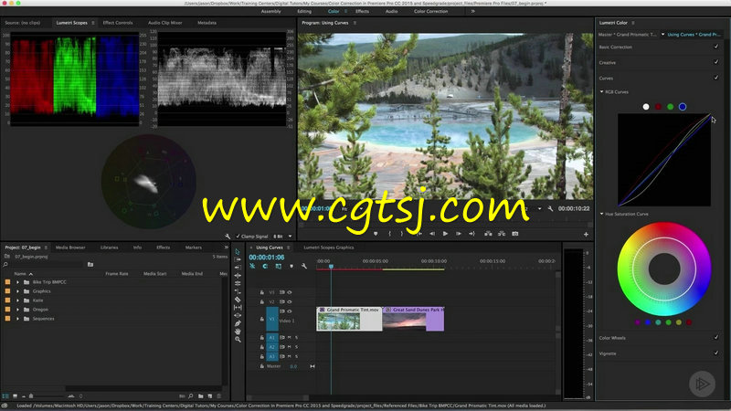Open Timeline Display Settings wrench
The image size is (731, 411).
[x=304, y=266]
